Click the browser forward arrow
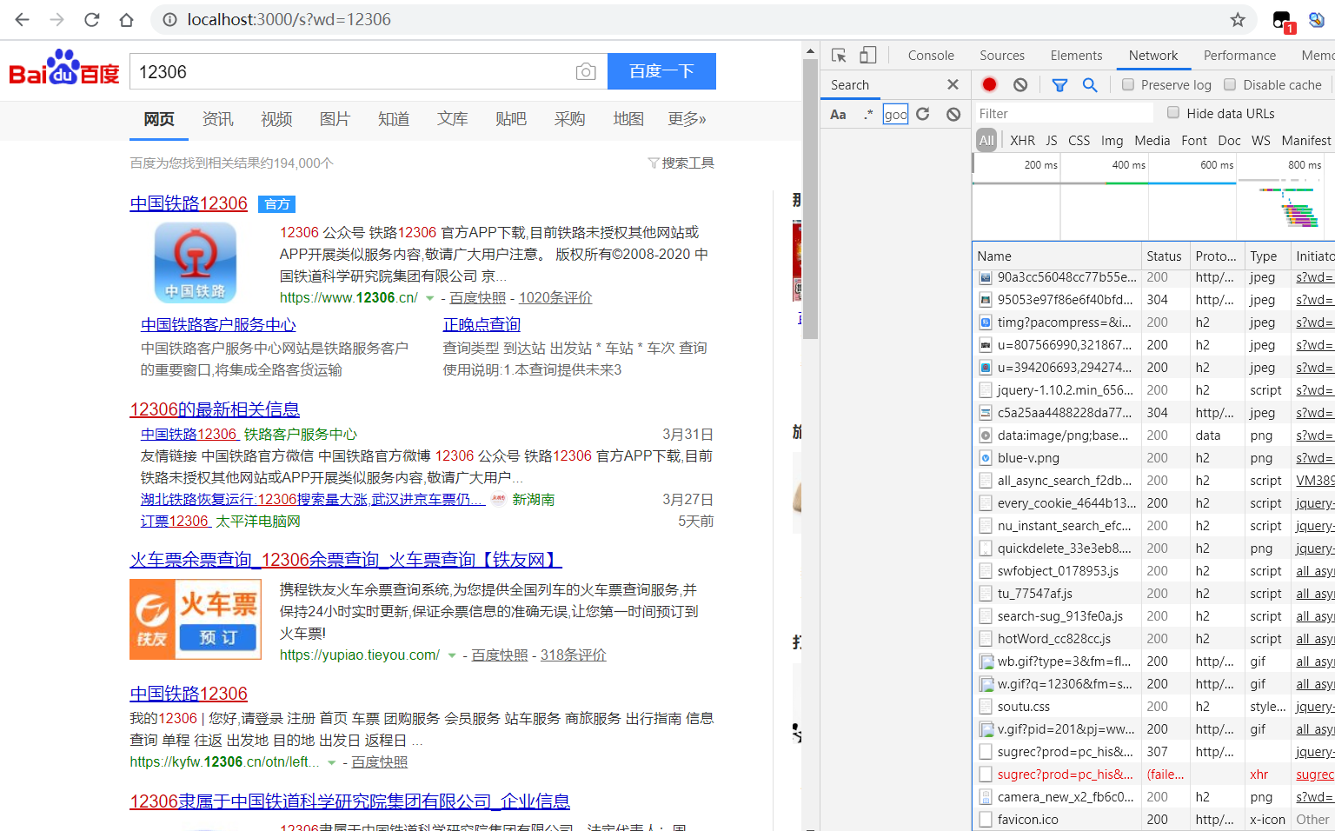 (57, 19)
